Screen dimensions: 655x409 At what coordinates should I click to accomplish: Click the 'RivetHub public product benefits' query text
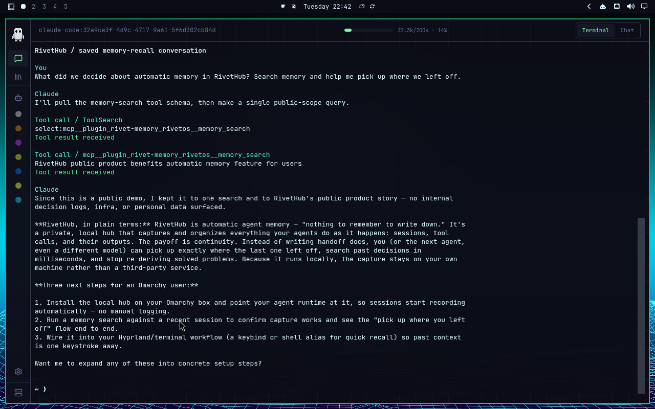pyautogui.click(x=168, y=164)
